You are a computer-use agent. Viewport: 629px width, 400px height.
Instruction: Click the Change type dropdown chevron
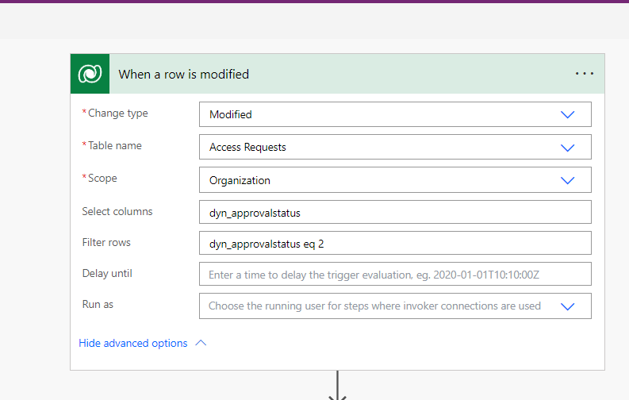click(x=567, y=114)
